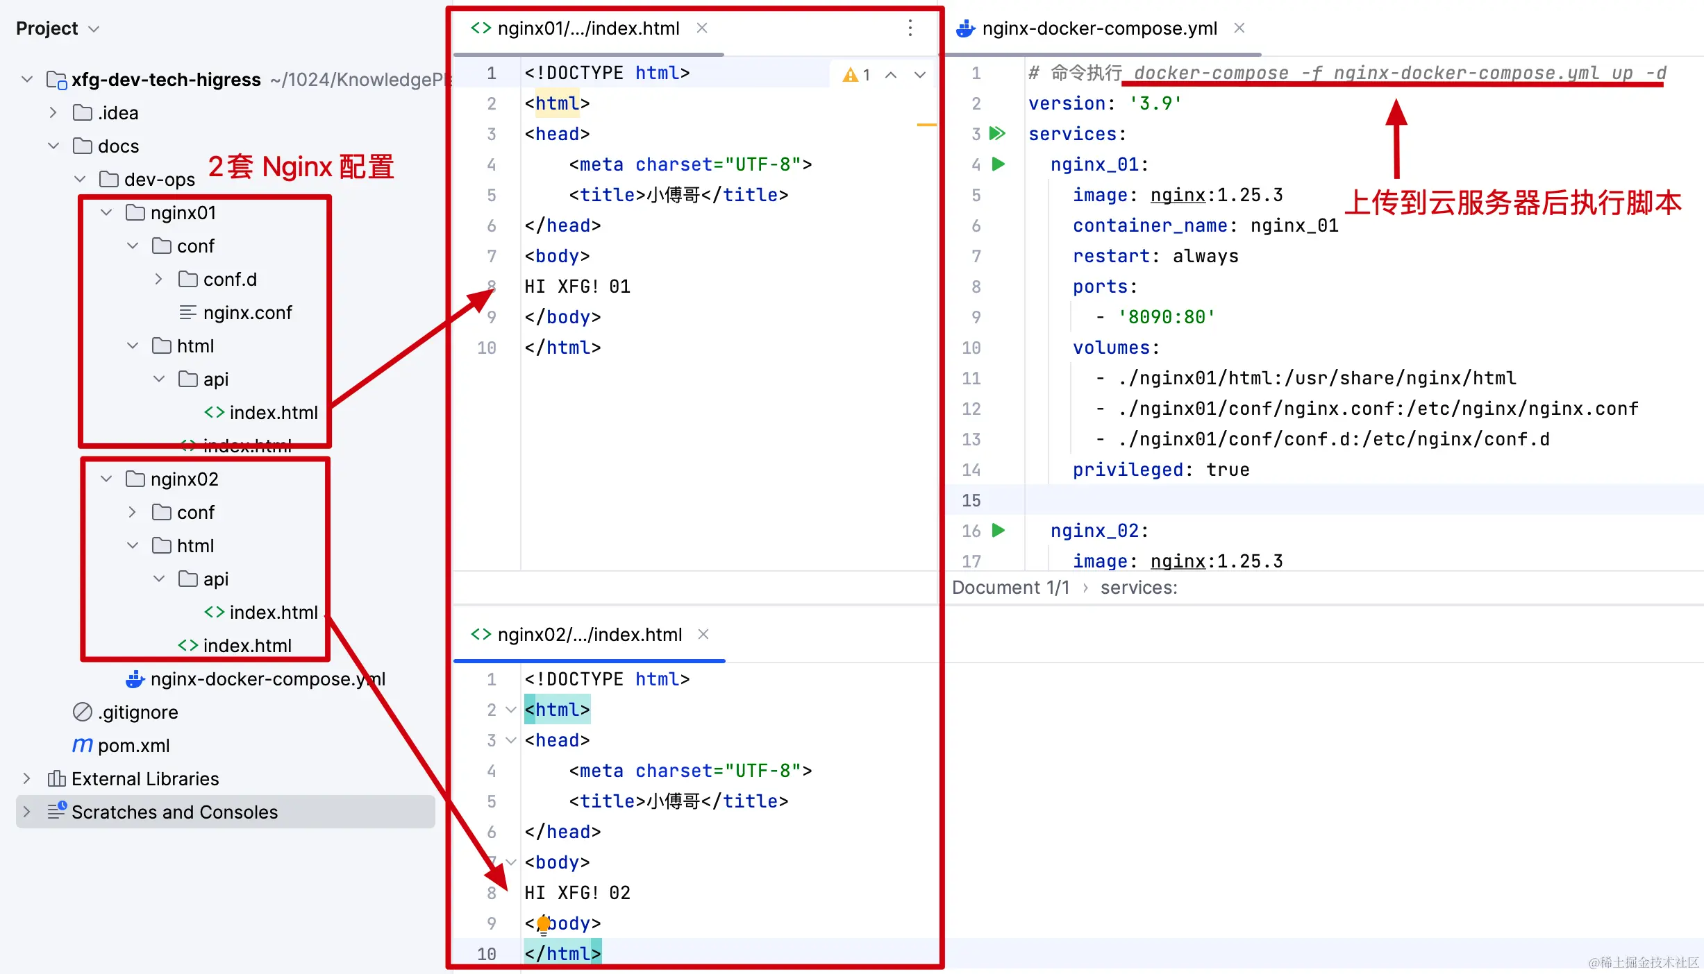This screenshot has height=974, width=1704.
Task: Expand External Libraries node
Action: click(26, 779)
